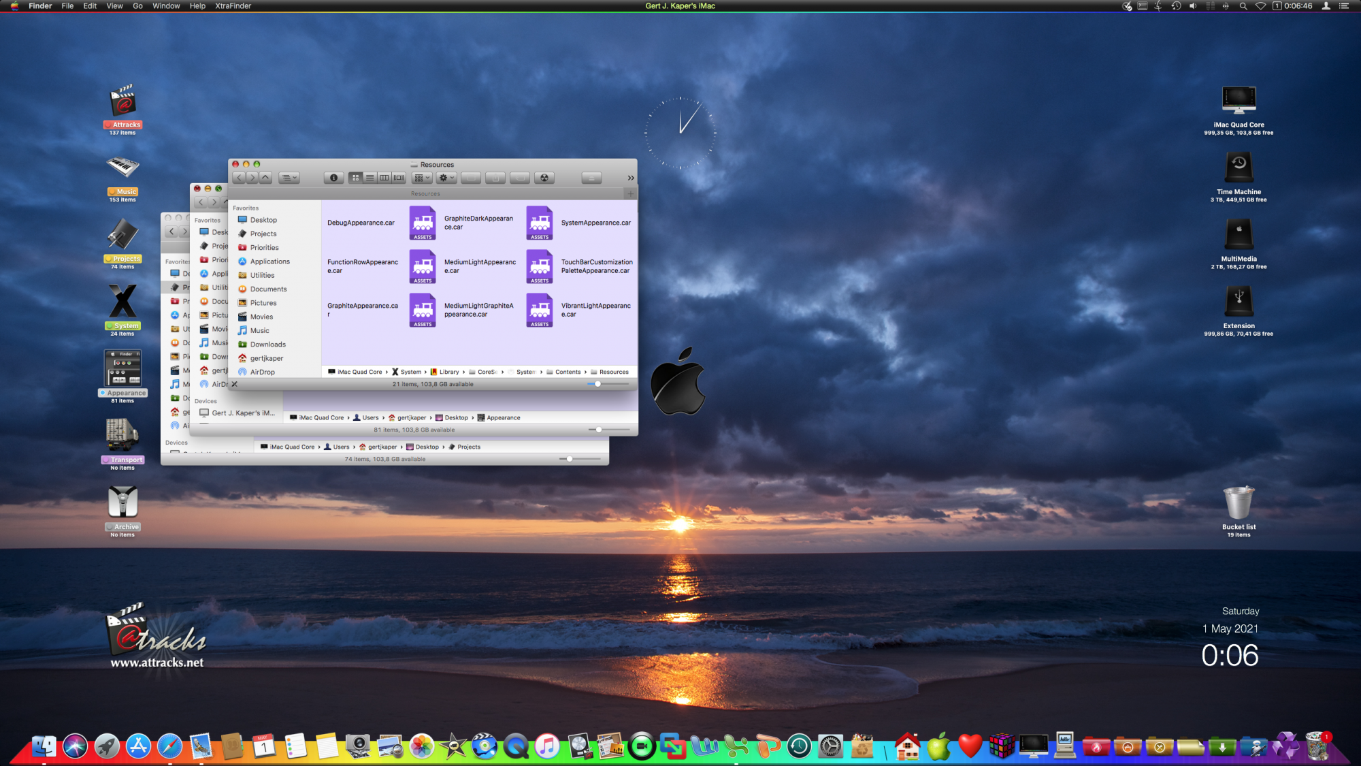The height and width of the screenshot is (766, 1361).
Task: Select Applications in the Favorites sidebar
Action: tap(269, 261)
